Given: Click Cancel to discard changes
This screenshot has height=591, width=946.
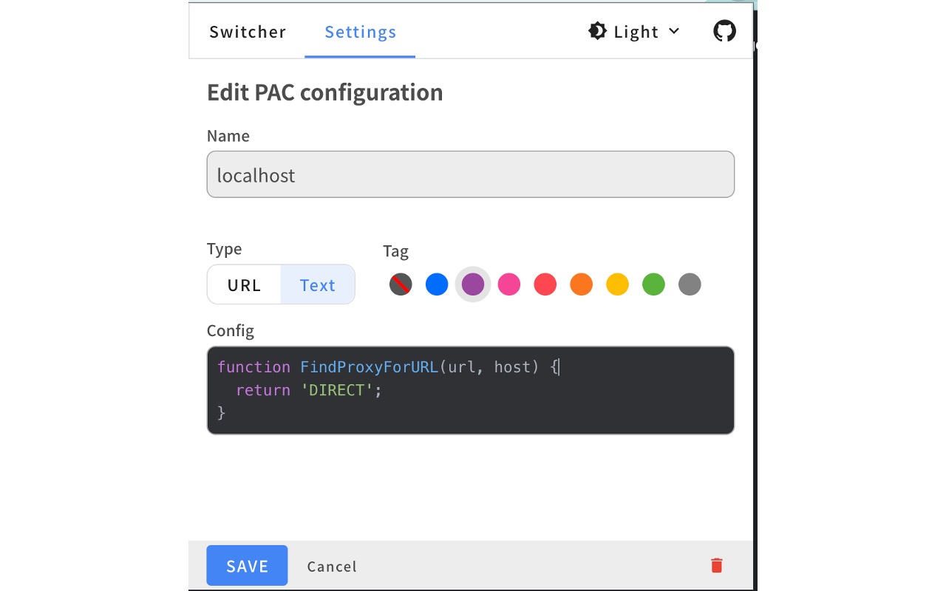Looking at the screenshot, I should coord(332,567).
